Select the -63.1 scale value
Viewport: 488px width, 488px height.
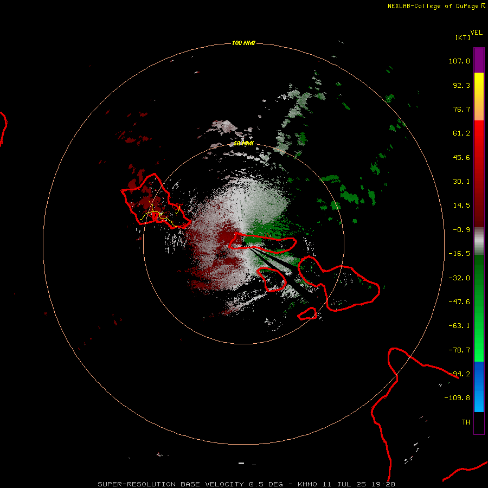point(459,326)
